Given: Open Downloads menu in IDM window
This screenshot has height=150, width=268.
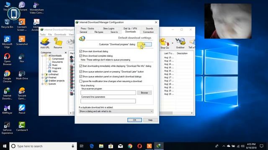Looking at the screenshot, I should pyautogui.click(x=60, y=35).
